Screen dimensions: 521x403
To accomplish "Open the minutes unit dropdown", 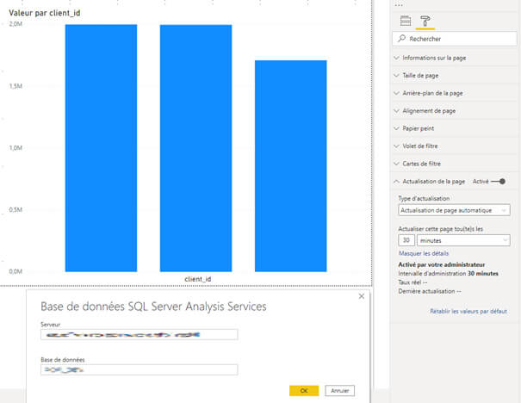I will (x=463, y=240).
